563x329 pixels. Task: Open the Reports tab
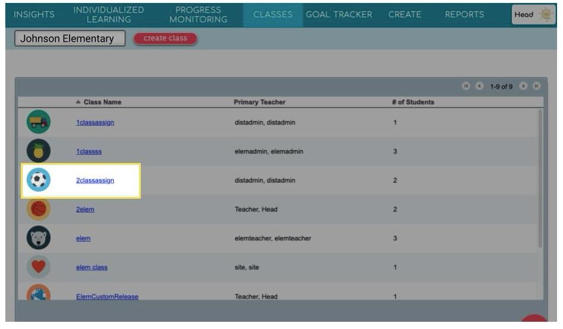464,14
